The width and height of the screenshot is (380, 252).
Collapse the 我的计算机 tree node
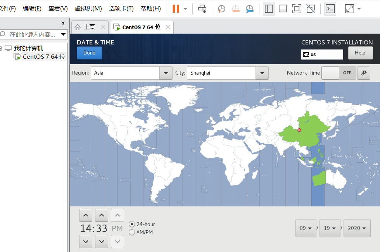1,48
